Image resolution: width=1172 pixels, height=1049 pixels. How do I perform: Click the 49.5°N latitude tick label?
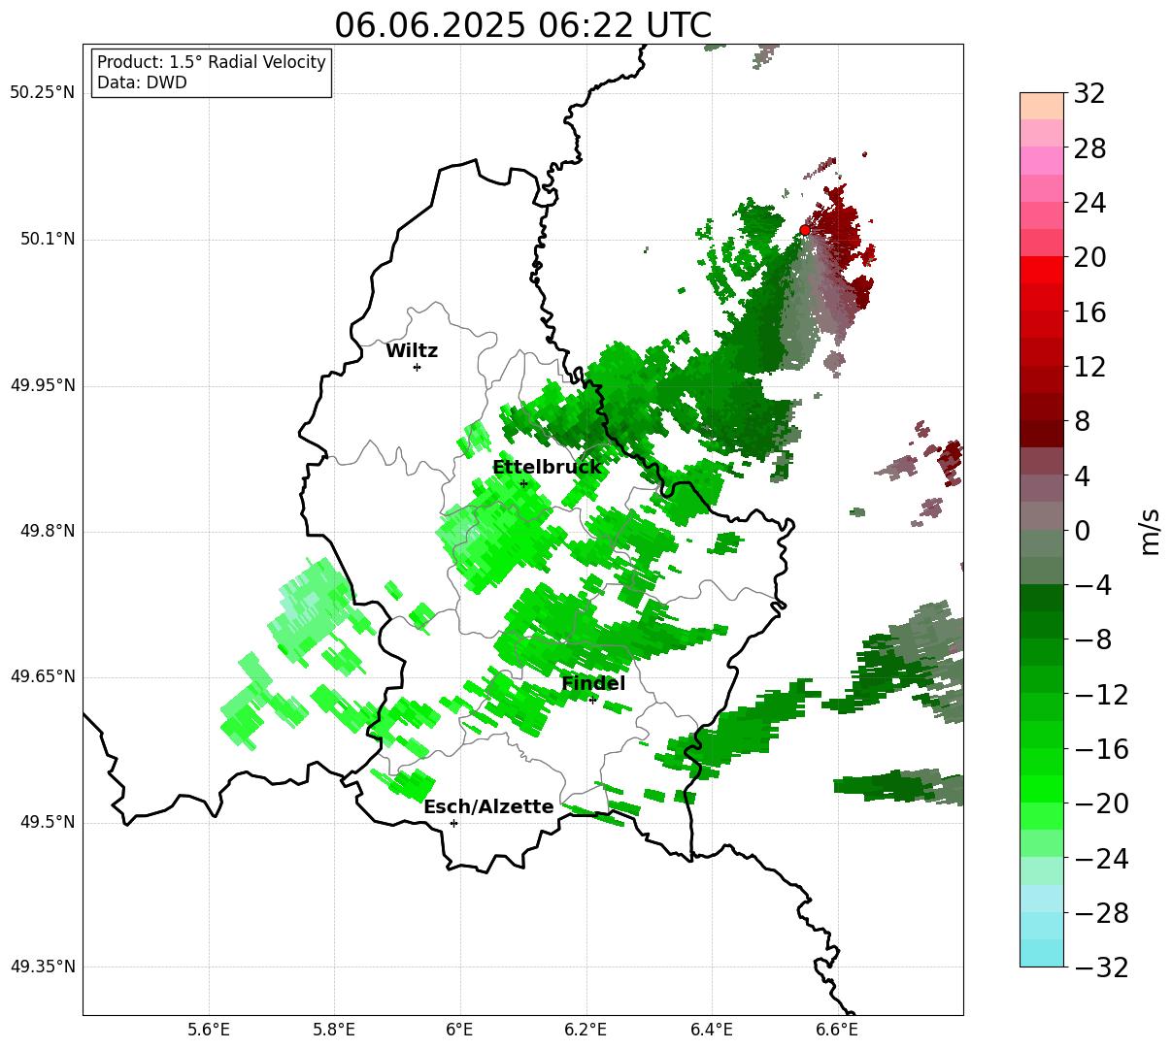pos(47,822)
